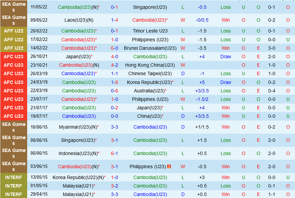Click the 3-1 score on 08/06/15
Screen dimensions: 295x198
(x=114, y=140)
